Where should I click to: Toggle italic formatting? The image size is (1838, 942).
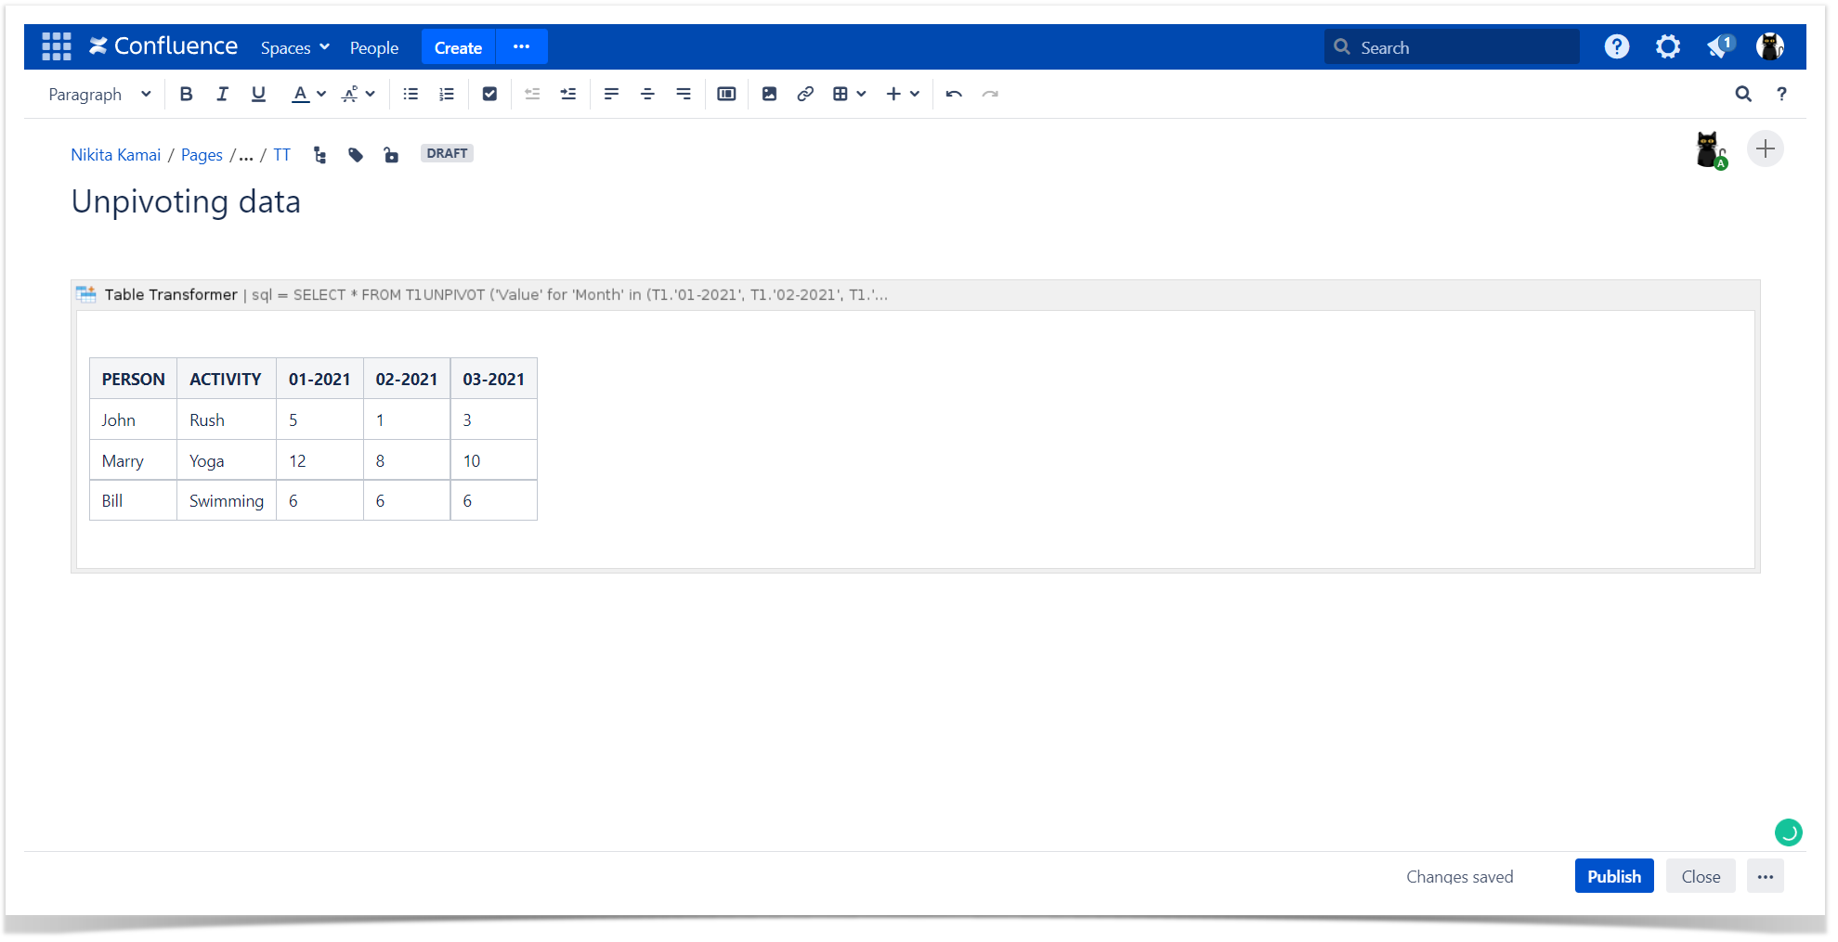click(x=222, y=94)
